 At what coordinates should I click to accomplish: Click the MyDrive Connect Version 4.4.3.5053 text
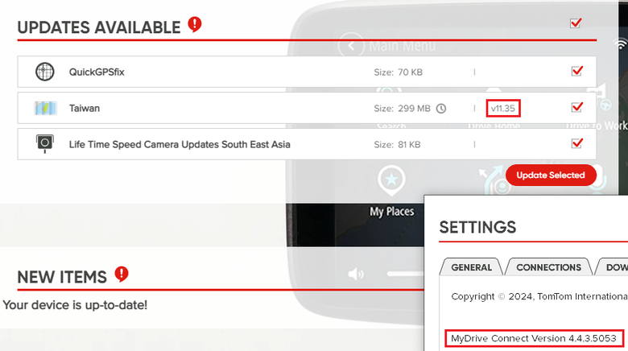coord(534,338)
